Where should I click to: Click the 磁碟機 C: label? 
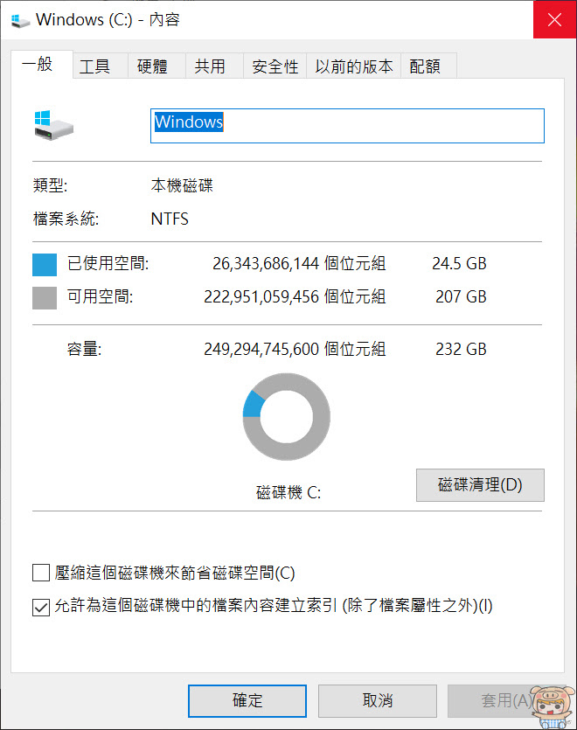(x=288, y=492)
